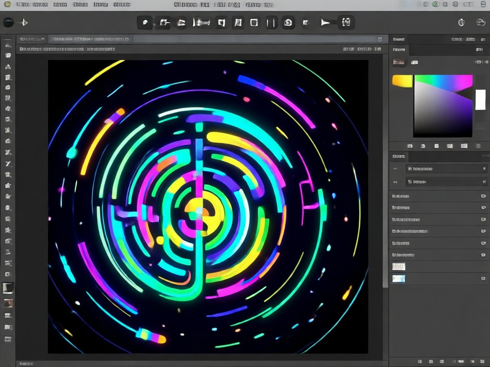Switch to the second, longer document tab

(90, 39)
